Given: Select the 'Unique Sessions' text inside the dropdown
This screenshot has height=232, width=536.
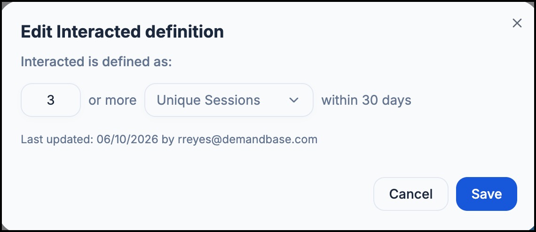Looking at the screenshot, I should 208,100.
